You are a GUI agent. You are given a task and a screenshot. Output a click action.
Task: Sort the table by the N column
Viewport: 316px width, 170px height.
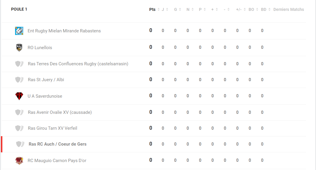tap(192, 9)
